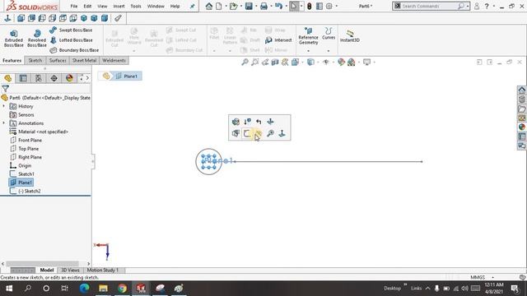
Task: Click the Save icon
Action: click(x=249, y=6)
